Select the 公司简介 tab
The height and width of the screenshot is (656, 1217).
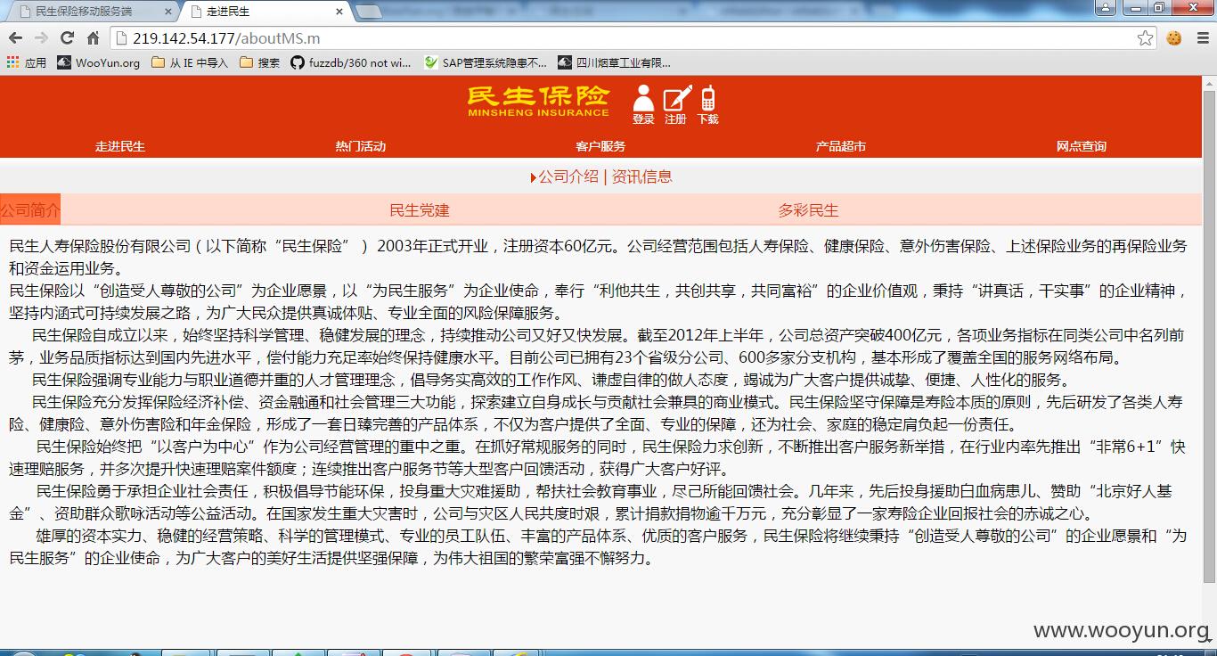click(x=30, y=210)
